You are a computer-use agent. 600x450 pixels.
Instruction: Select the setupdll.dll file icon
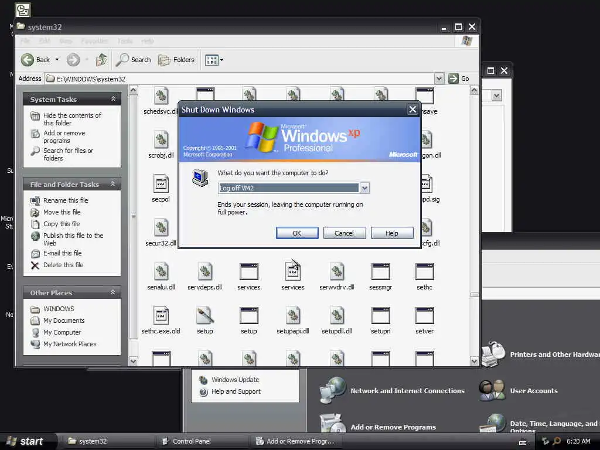pyautogui.click(x=337, y=315)
